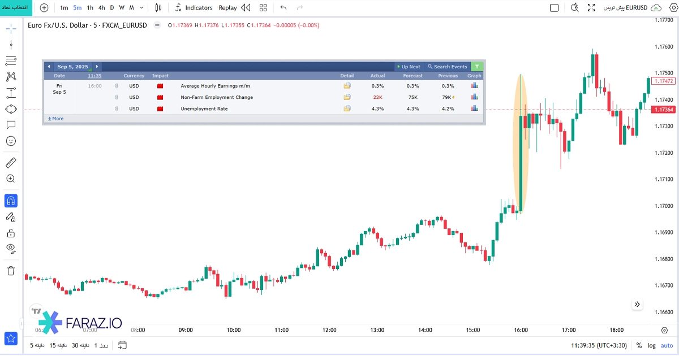Open the ruler measure tool
679x356 pixels.
coord(11,163)
